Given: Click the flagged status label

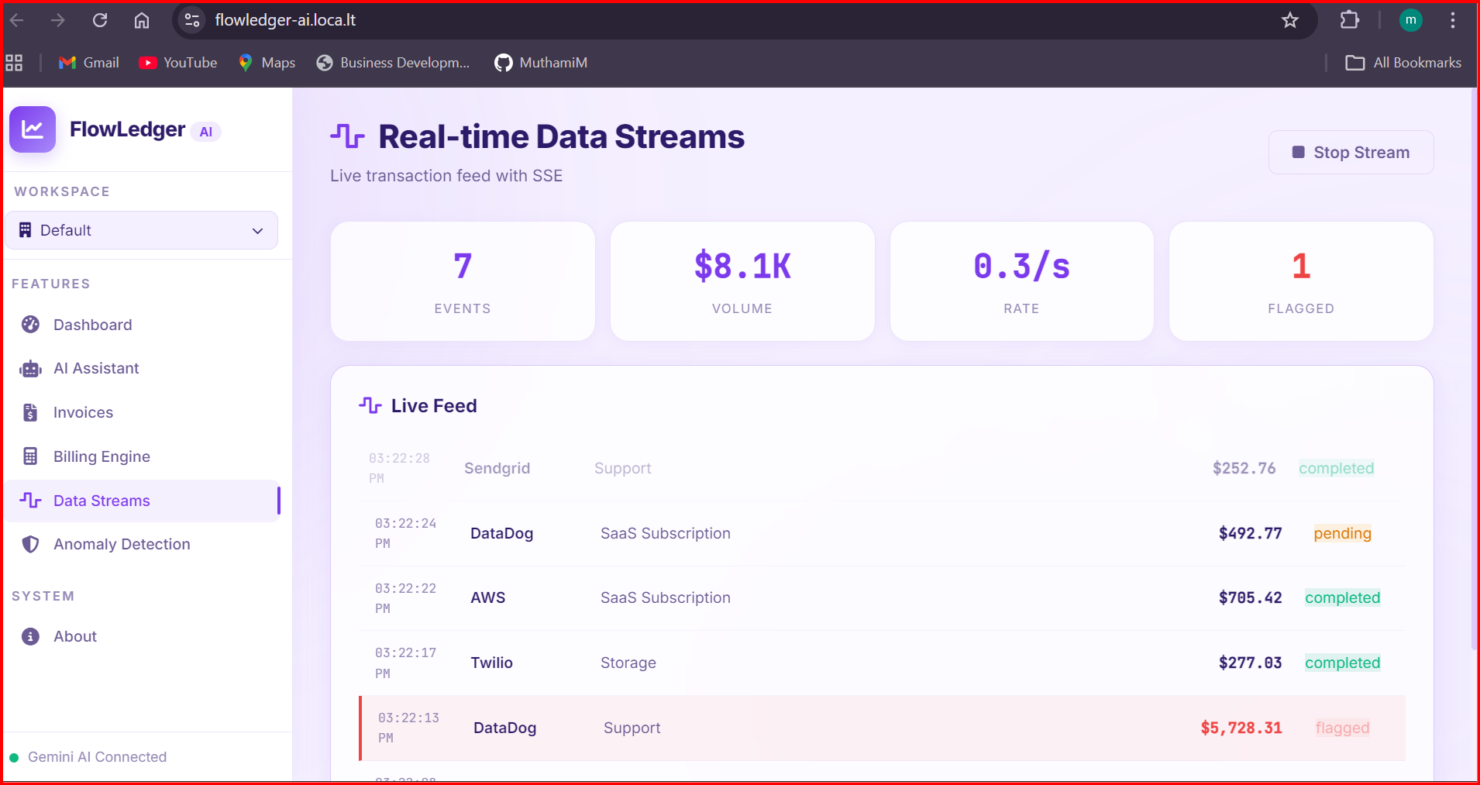Looking at the screenshot, I should pos(1343,728).
